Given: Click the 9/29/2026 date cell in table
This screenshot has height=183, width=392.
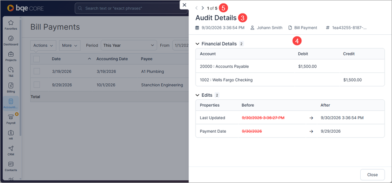Looking at the screenshot, I should [62, 85].
